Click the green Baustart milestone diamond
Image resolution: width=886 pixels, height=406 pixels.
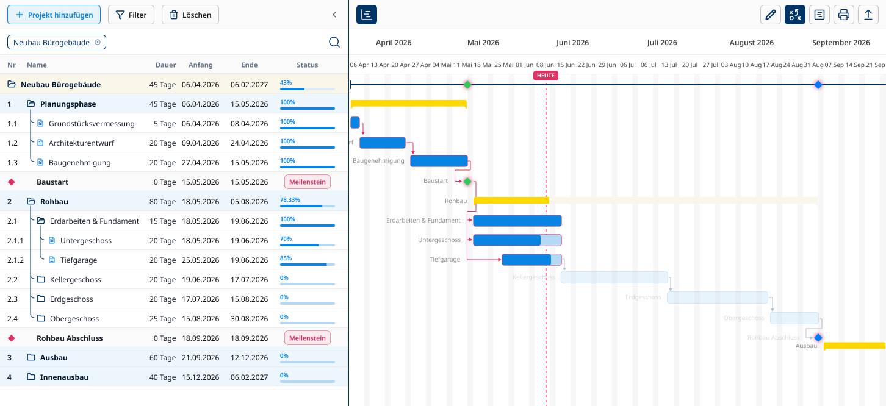coord(467,182)
